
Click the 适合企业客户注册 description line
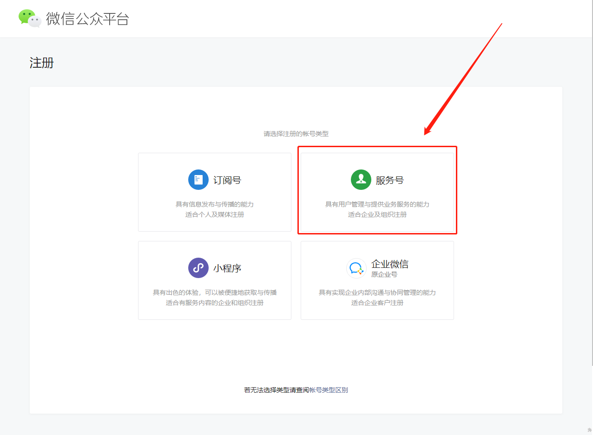coord(377,303)
